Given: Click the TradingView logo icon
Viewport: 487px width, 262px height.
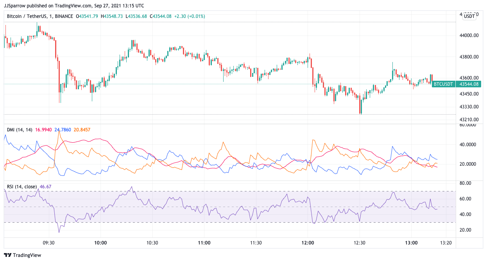Looking at the screenshot, I should pos(9,255).
